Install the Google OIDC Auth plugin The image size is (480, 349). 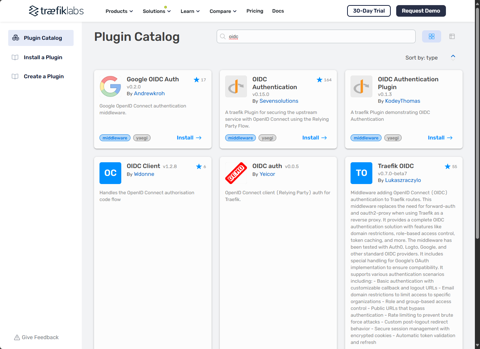(189, 138)
